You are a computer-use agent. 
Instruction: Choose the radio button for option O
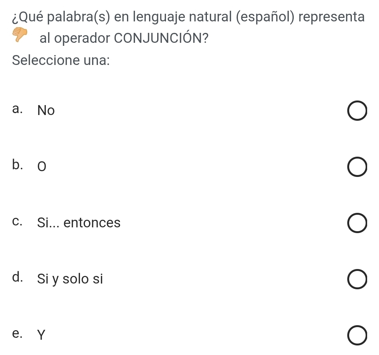coord(358,167)
